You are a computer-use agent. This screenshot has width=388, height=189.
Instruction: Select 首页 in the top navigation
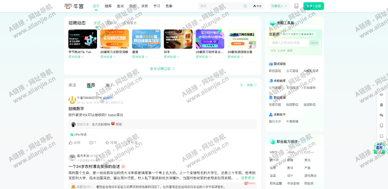pyautogui.click(x=96, y=6)
